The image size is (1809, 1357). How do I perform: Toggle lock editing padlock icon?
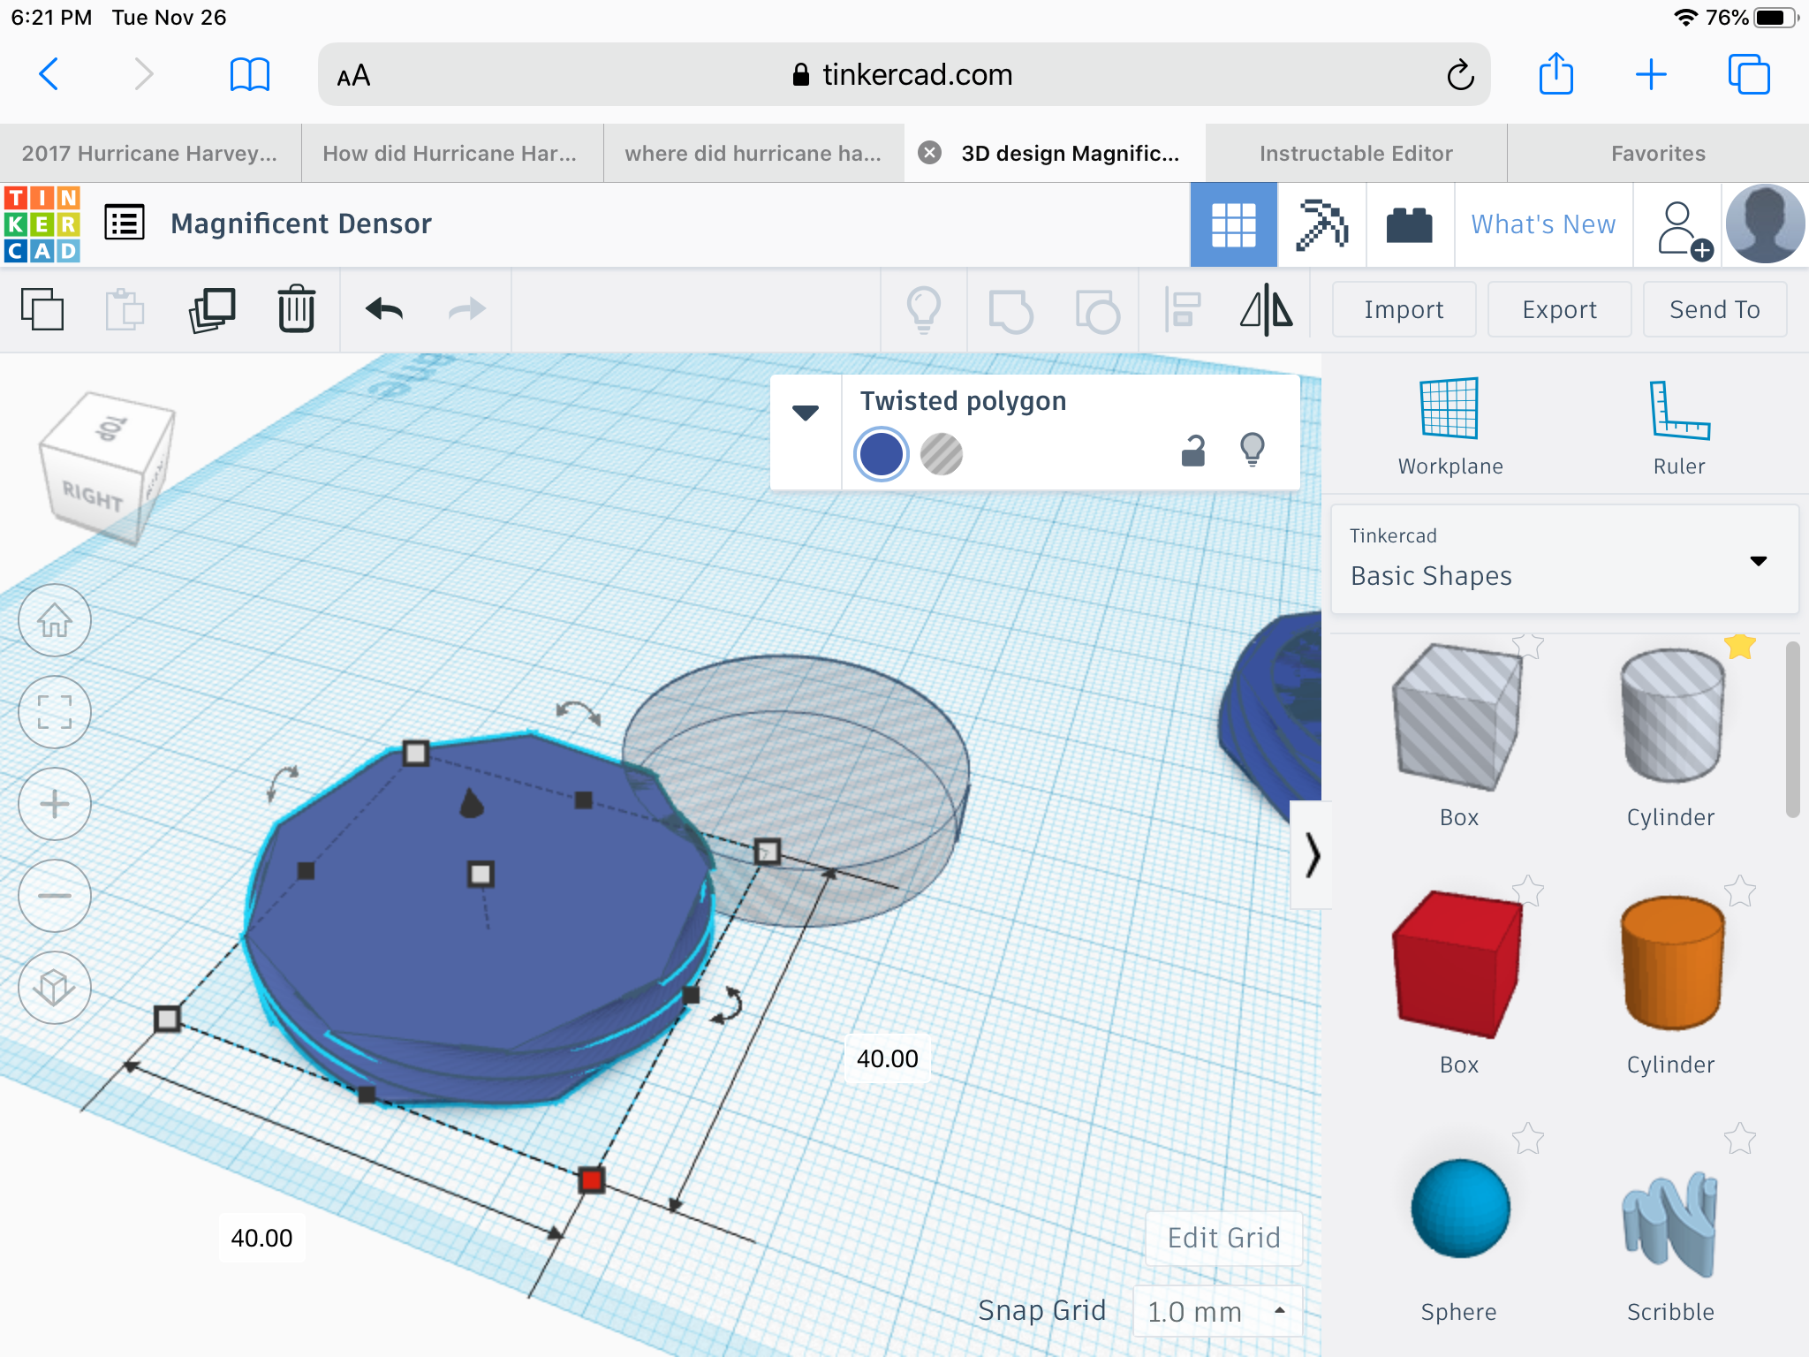click(1192, 451)
